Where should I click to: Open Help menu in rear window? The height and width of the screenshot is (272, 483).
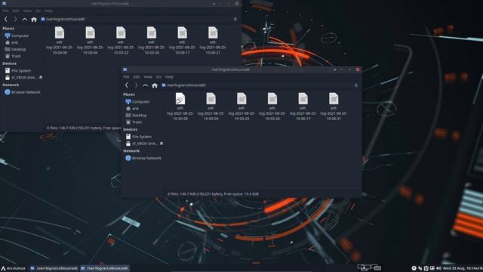(48, 11)
